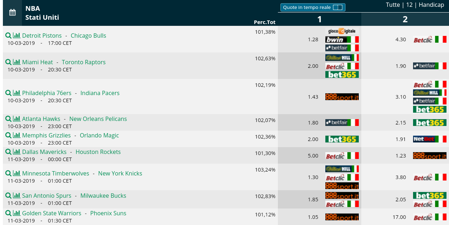Click betfair logo in Miami Heat column 2

coord(430,66)
